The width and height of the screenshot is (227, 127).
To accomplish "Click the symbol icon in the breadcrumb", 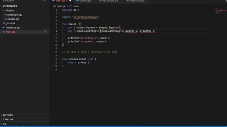I will (71, 6).
